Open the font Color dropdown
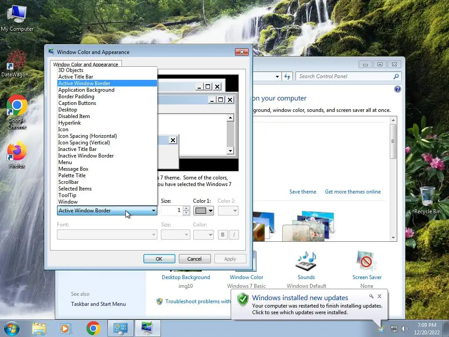The height and width of the screenshot is (337, 449). [x=203, y=235]
